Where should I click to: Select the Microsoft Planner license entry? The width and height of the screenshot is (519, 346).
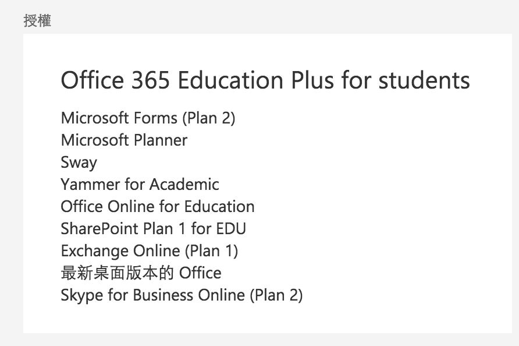[x=124, y=140]
